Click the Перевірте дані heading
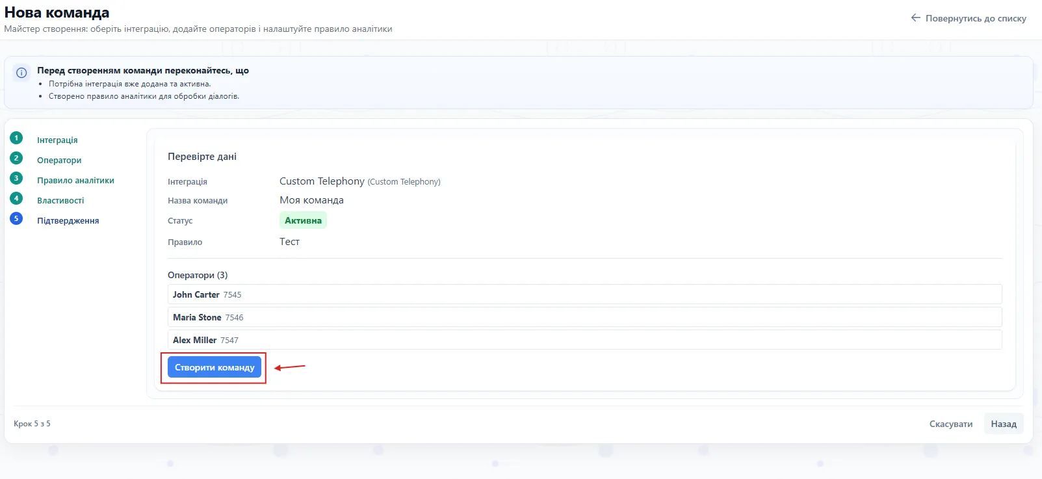This screenshot has width=1042, height=479. tap(202, 157)
